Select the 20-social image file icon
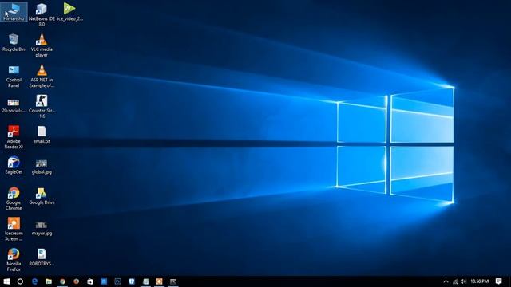Screen dimensions: 511x287 (x=14, y=105)
